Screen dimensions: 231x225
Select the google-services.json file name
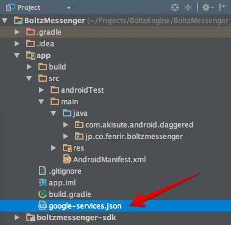click(85, 206)
